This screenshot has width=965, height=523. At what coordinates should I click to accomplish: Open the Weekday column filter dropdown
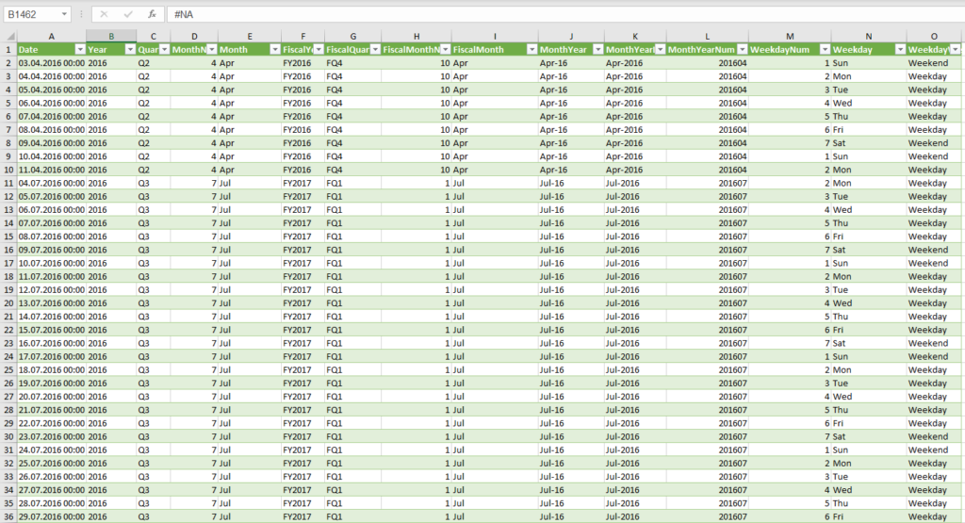tap(898, 49)
